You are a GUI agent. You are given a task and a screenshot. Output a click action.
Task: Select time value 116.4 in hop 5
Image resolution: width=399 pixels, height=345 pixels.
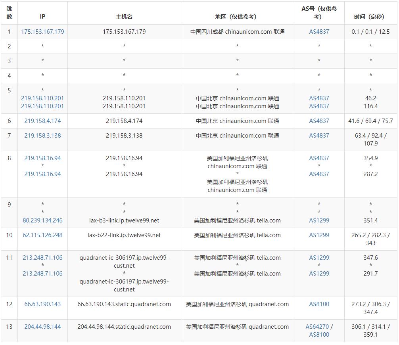370,106
